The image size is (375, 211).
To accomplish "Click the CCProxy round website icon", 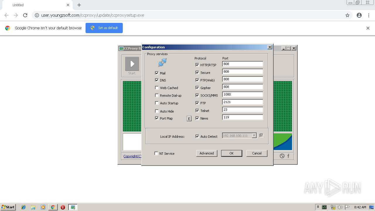I will [x=282, y=156].
